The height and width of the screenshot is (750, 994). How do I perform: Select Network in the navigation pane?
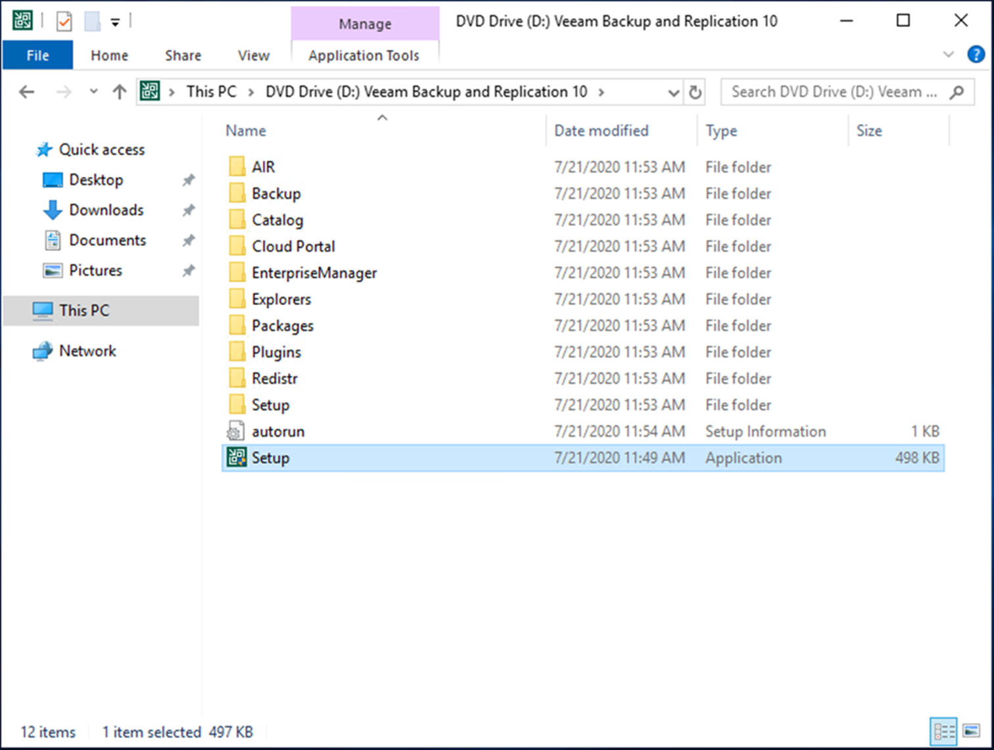pos(87,351)
